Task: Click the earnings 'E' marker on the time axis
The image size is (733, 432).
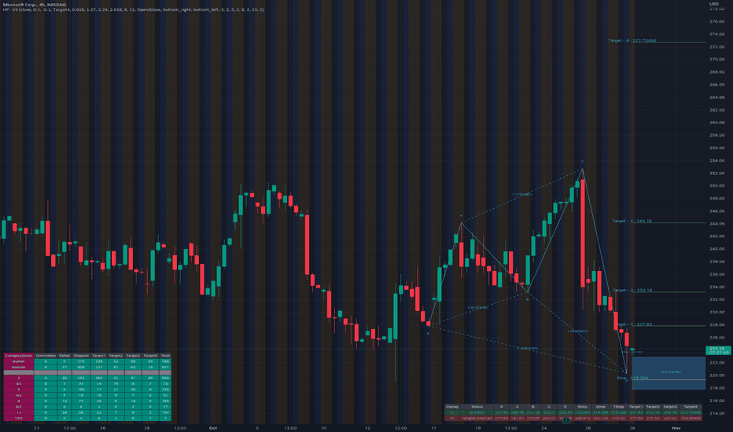Action: [x=566, y=421]
